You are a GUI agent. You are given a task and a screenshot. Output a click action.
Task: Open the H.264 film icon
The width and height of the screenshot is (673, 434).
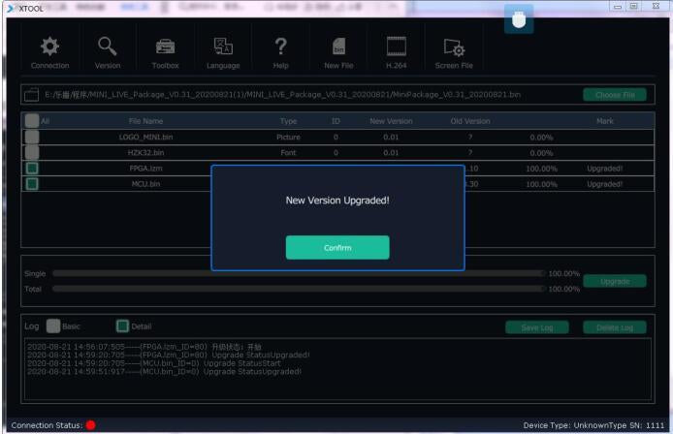(397, 46)
